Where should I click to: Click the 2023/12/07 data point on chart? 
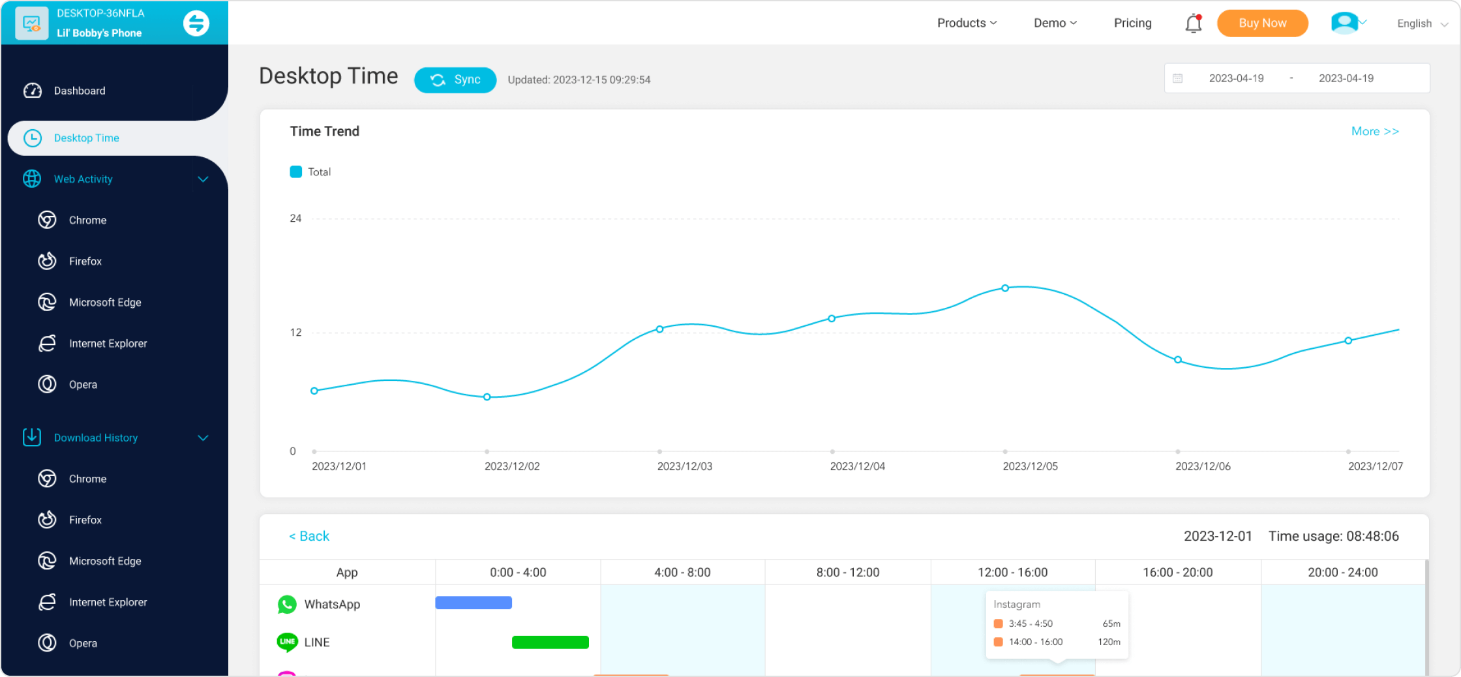1348,340
